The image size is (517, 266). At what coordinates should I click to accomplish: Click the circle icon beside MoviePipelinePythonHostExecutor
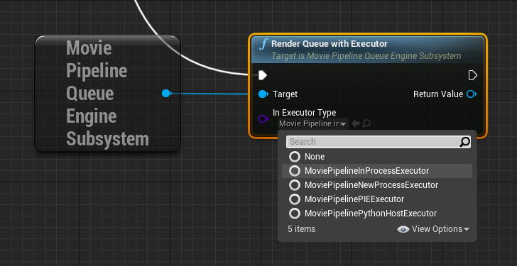click(x=295, y=214)
